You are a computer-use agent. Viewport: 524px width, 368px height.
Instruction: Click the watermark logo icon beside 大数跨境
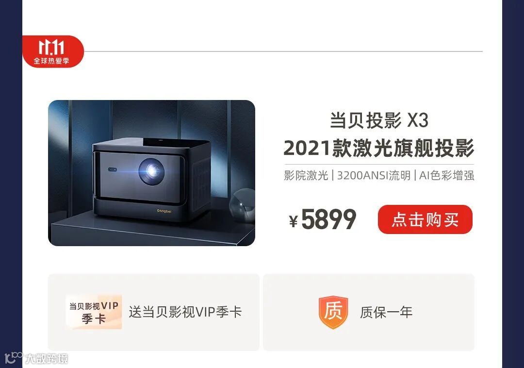pos(14,358)
